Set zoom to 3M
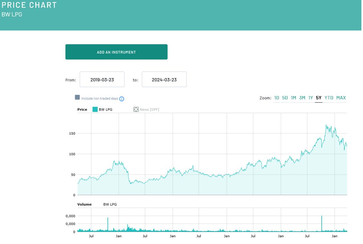 [x=303, y=98]
